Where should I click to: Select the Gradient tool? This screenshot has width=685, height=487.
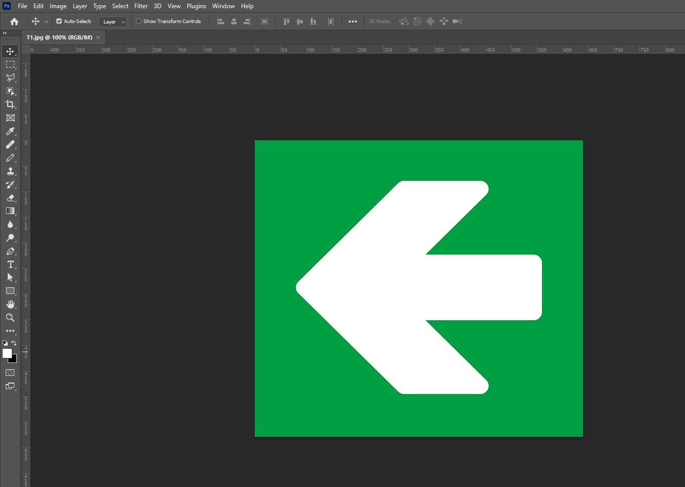click(x=10, y=211)
